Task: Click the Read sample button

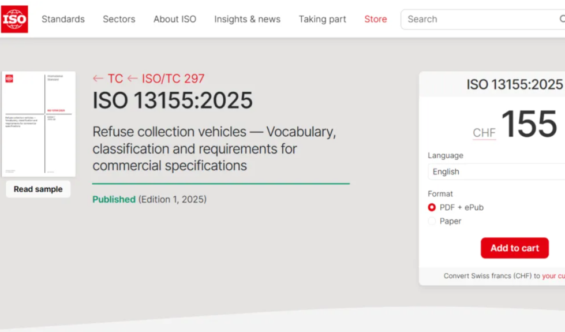Action: click(x=38, y=189)
